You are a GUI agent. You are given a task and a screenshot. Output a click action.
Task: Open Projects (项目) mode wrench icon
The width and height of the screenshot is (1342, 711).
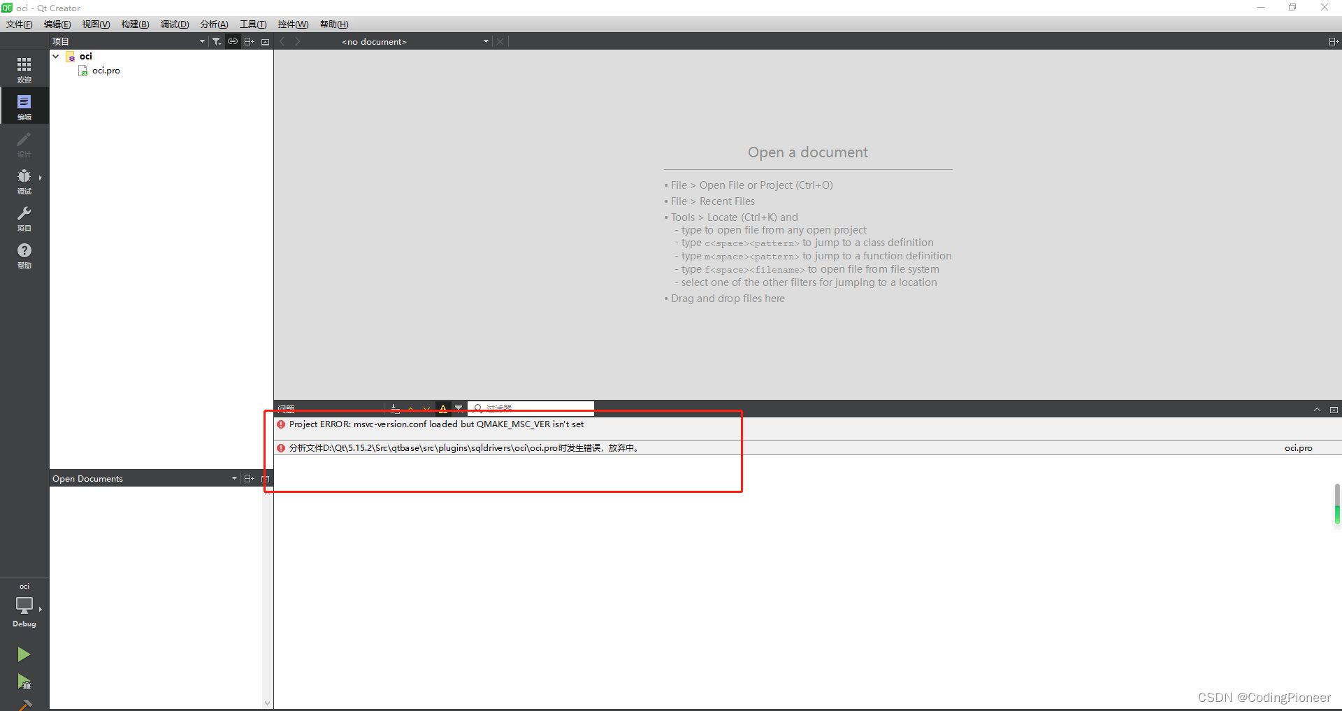24,217
